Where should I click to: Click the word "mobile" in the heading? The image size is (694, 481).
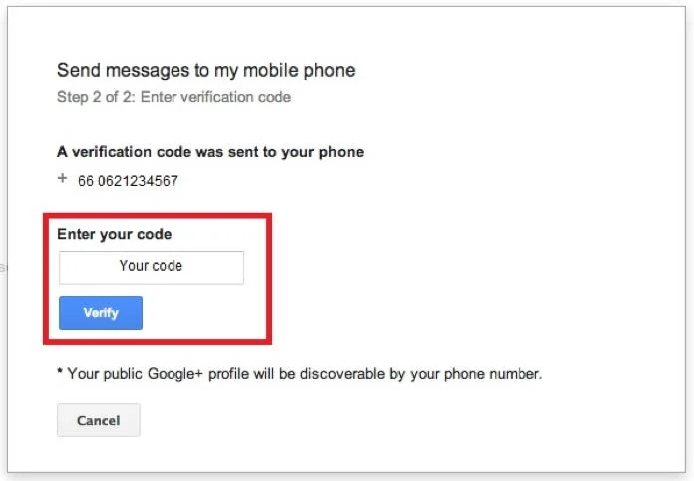(x=266, y=70)
